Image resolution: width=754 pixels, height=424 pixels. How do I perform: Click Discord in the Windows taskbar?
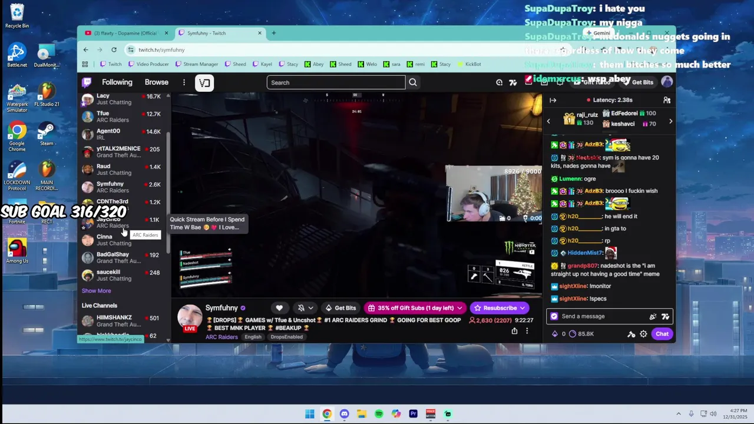344,414
